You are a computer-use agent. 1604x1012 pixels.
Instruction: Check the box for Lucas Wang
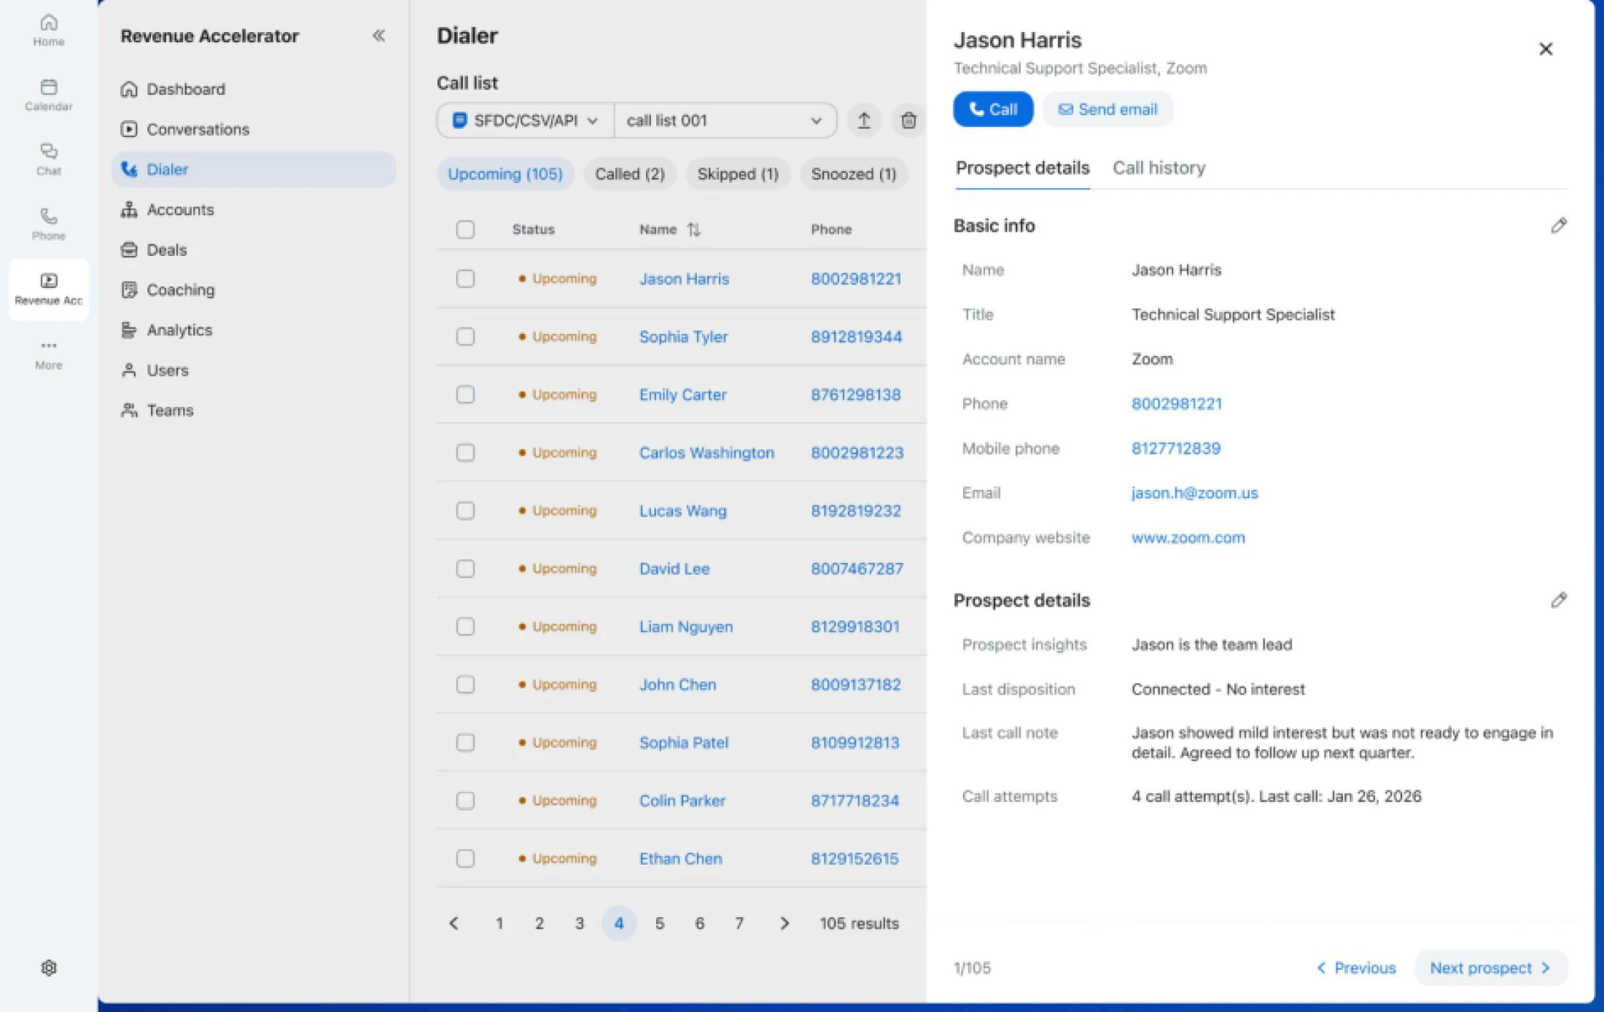click(x=465, y=510)
